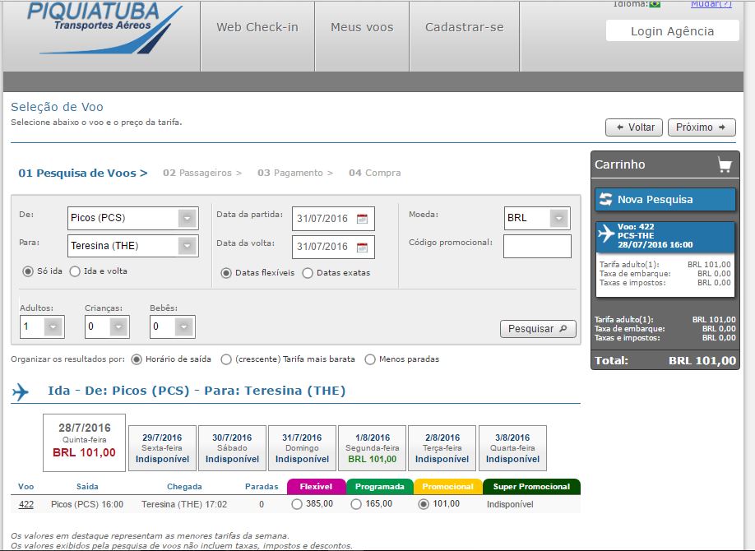Click the airplane icon beside Ida heading
This screenshot has width=755, height=551.
click(21, 392)
